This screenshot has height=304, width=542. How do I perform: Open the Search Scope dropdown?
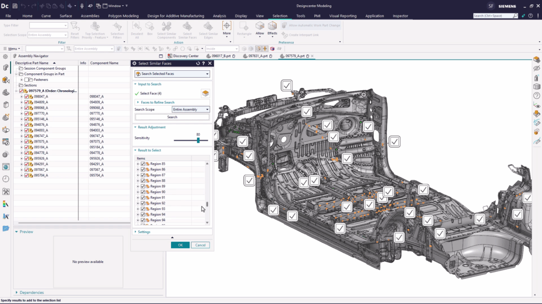(191, 109)
